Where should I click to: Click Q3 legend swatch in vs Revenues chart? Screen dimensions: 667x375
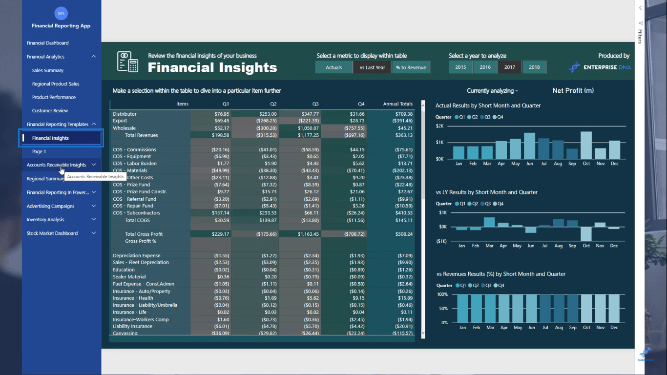(482, 286)
